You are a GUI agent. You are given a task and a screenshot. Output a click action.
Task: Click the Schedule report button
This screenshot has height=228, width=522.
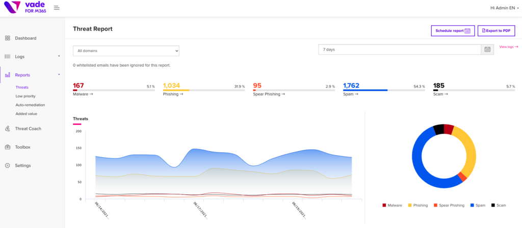453,31
